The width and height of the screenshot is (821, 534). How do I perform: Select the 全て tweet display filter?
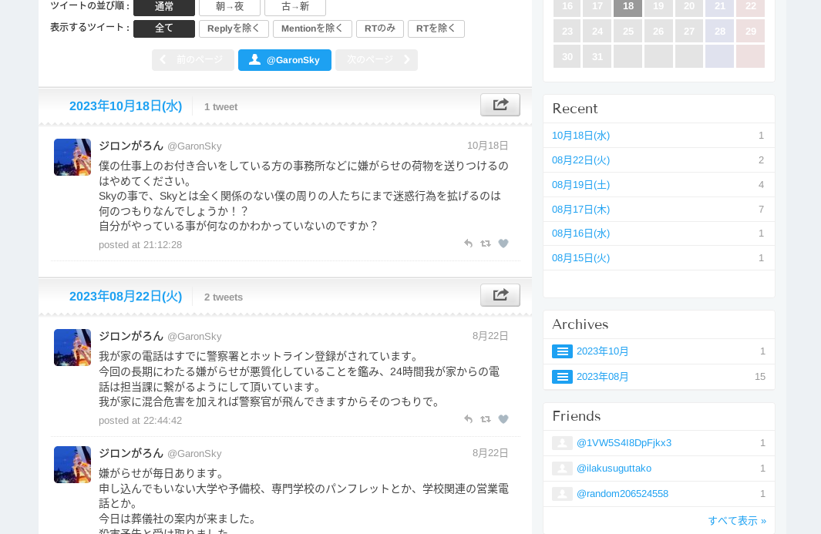[164, 29]
